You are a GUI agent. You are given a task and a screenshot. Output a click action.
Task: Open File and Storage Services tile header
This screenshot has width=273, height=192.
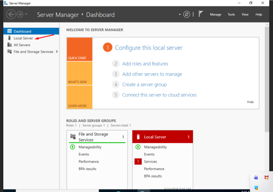pos(97,137)
